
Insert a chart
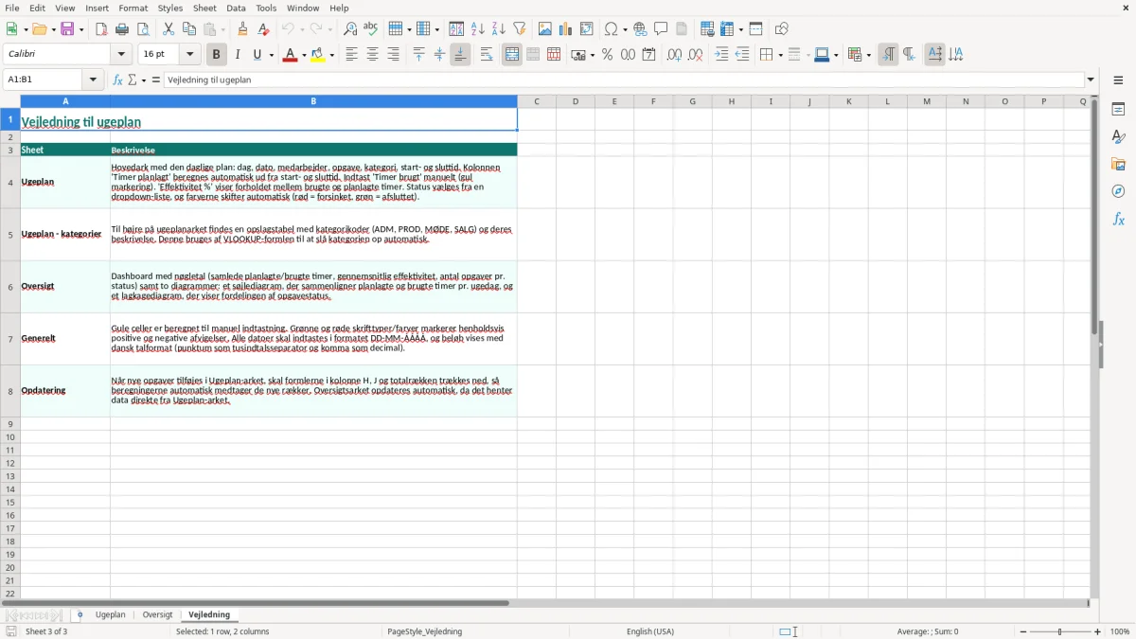pyautogui.click(x=565, y=29)
